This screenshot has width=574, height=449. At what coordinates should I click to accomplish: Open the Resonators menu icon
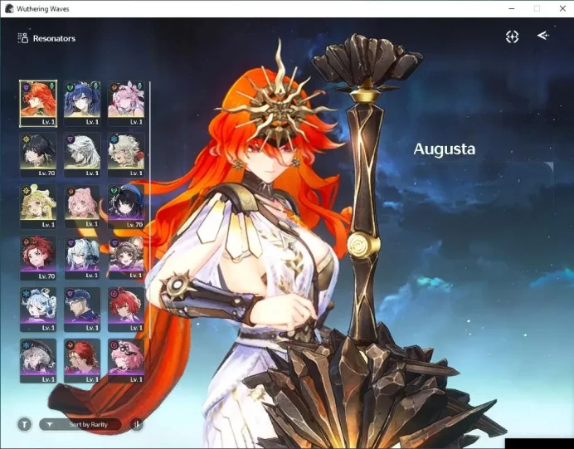pyautogui.click(x=23, y=38)
